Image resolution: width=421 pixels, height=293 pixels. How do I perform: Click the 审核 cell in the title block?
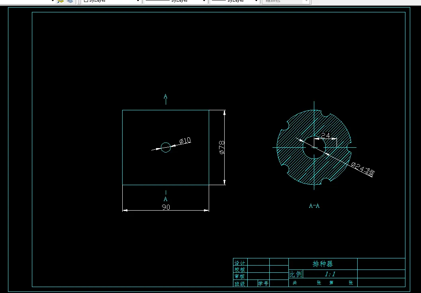tap(240, 276)
